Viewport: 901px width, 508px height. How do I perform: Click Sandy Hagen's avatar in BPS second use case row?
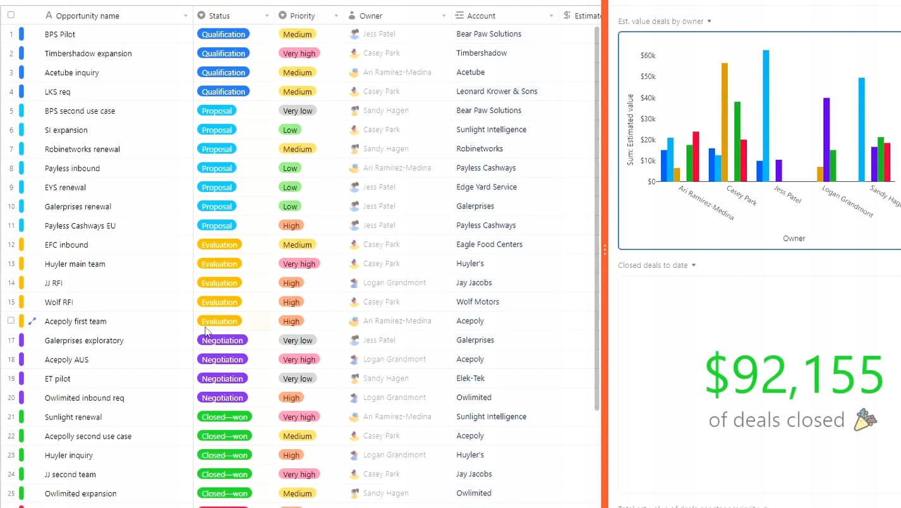354,111
